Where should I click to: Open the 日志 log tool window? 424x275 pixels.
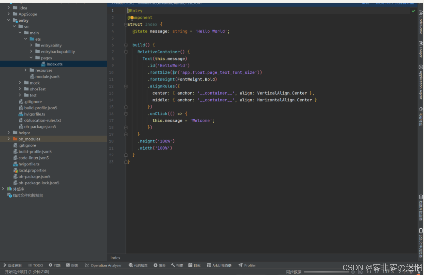194,265
